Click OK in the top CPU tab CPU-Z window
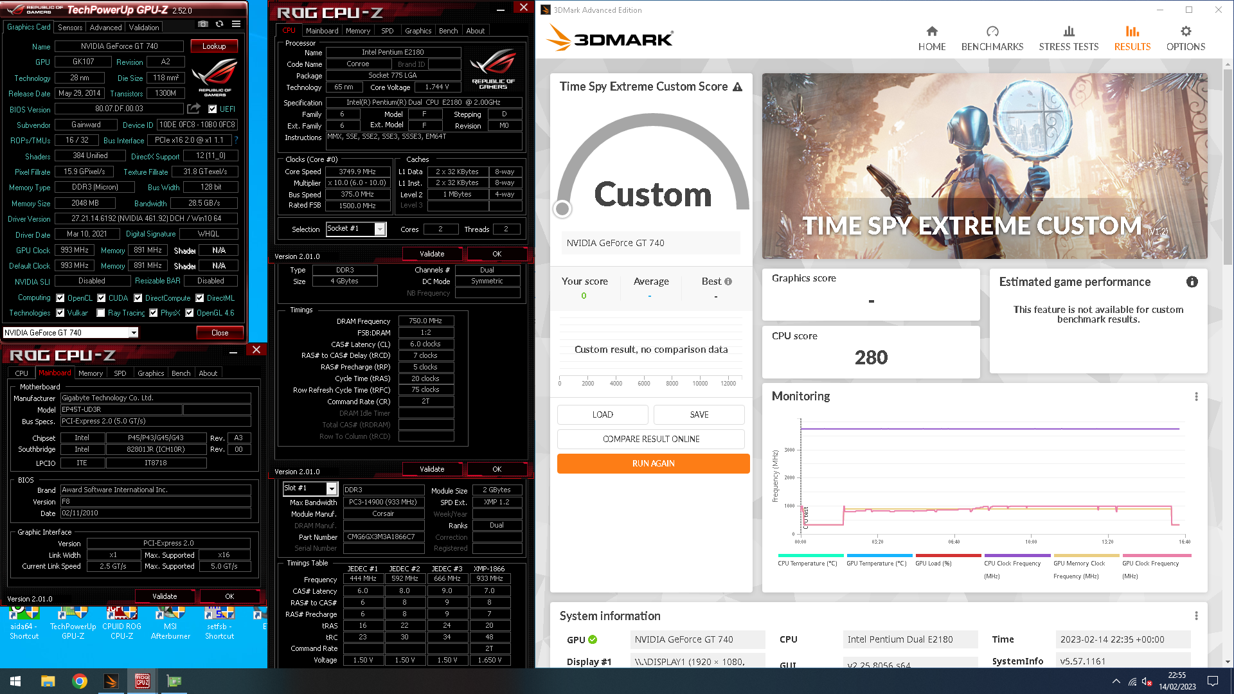 (497, 254)
